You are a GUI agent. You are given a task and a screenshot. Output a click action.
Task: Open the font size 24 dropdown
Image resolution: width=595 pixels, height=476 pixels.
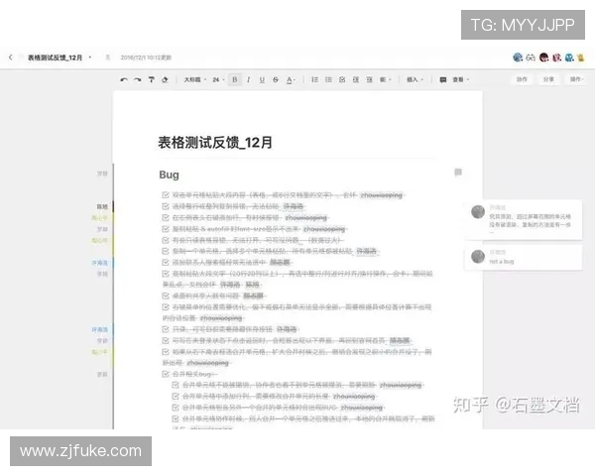pos(218,79)
